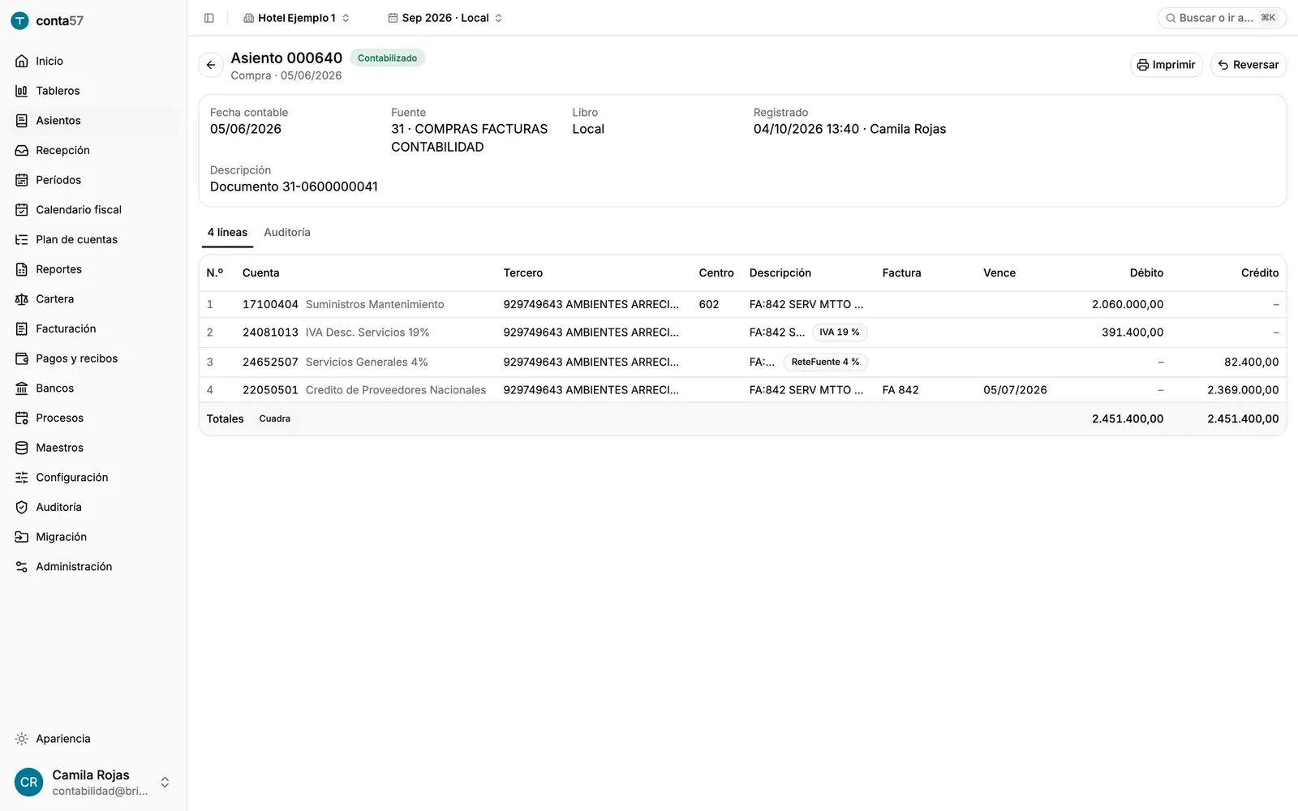The image size is (1298, 811).
Task: Click the Buscar o ir a search field
Action: click(x=1222, y=18)
